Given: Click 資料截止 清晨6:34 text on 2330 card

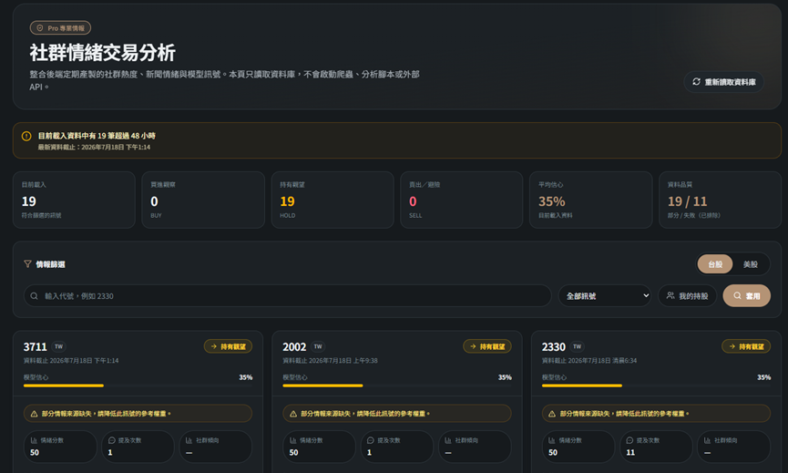Looking at the screenshot, I should (589, 360).
